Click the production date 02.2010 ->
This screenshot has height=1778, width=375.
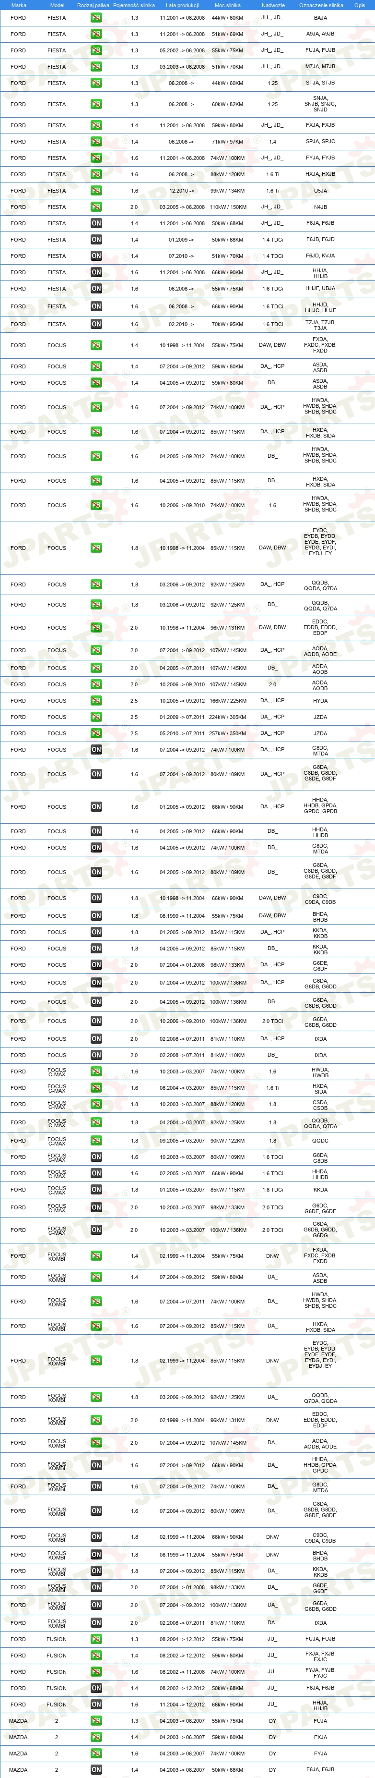[181, 324]
